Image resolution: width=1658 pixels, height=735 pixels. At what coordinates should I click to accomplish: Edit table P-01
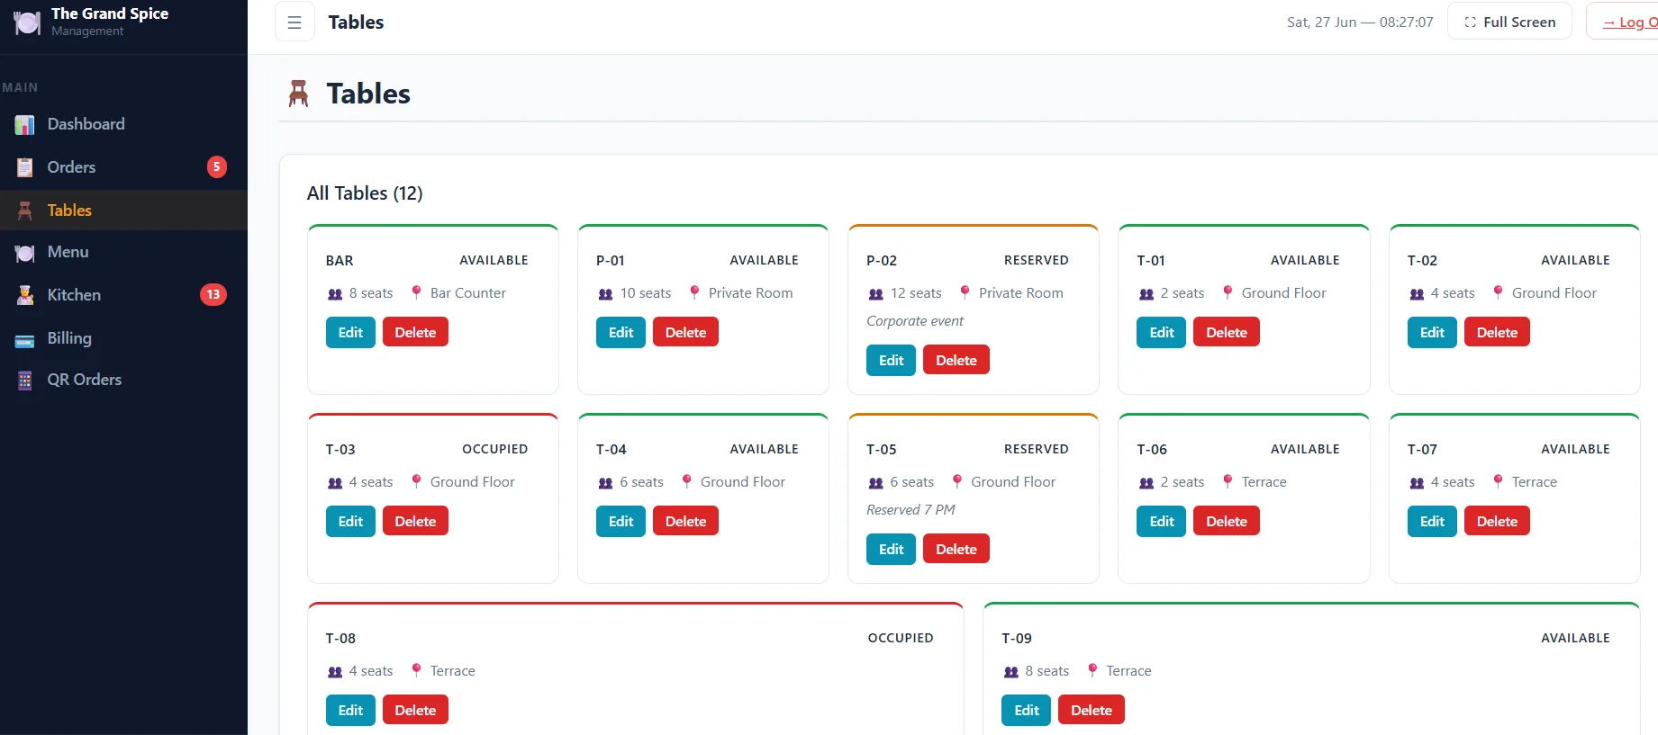[x=621, y=332]
